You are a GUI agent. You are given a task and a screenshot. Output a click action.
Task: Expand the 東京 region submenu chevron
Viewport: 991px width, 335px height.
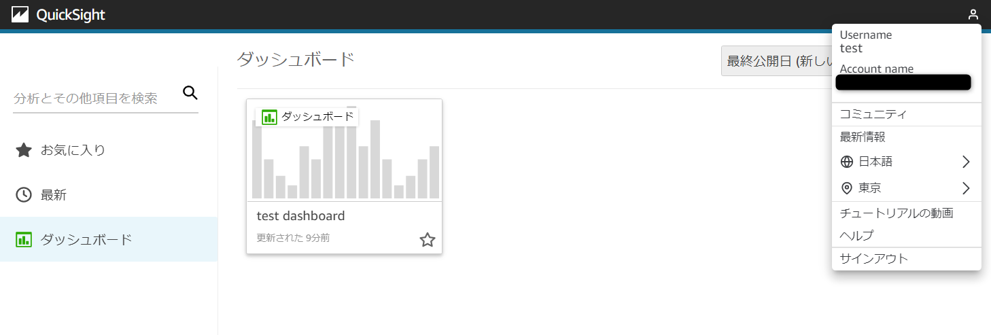[x=966, y=188]
